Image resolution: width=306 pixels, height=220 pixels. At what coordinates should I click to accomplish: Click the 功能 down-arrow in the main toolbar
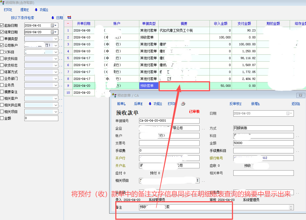[36, 10]
